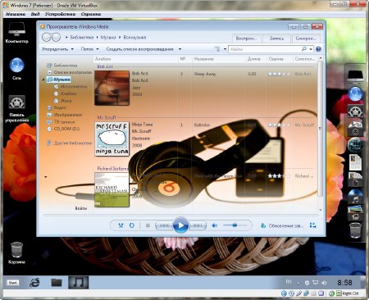The image size is (369, 300).
Task: Click Создать список воспроизведения button
Action: pos(139,49)
